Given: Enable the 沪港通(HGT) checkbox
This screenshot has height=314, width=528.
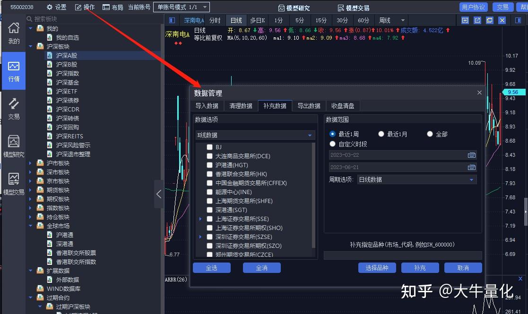Looking at the screenshot, I should [x=209, y=165].
